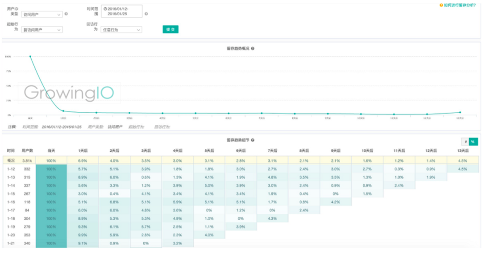Click the 4.0% cell in 1-20 row
The image size is (482, 266).
pyautogui.click(x=209, y=235)
